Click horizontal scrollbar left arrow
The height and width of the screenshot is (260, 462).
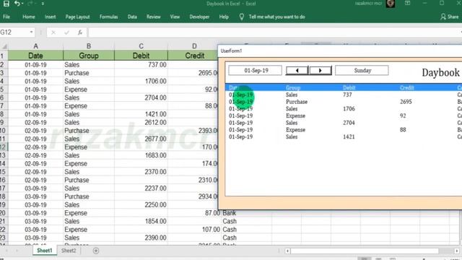click(287, 251)
